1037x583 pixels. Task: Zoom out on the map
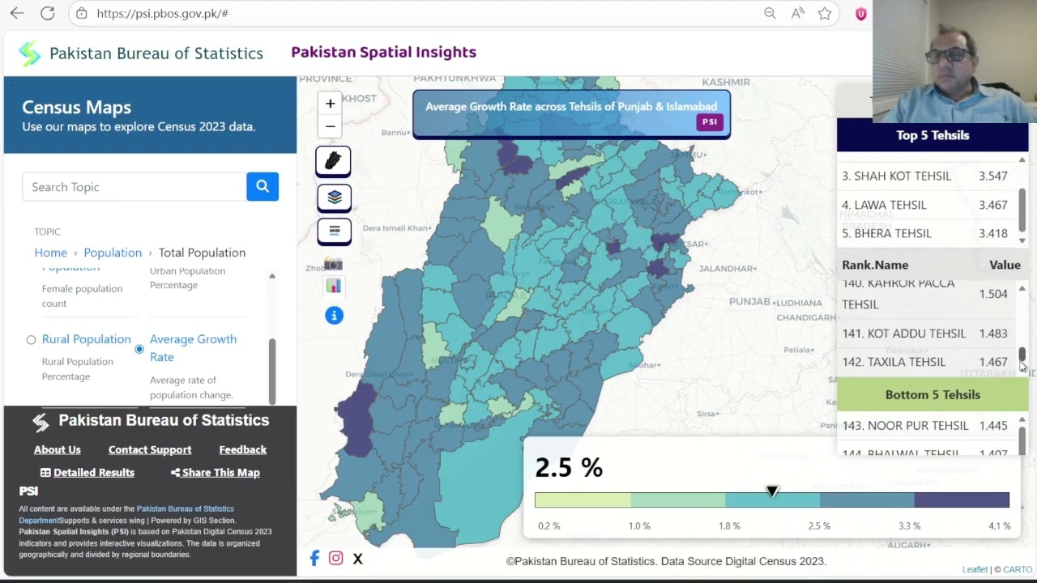330,126
